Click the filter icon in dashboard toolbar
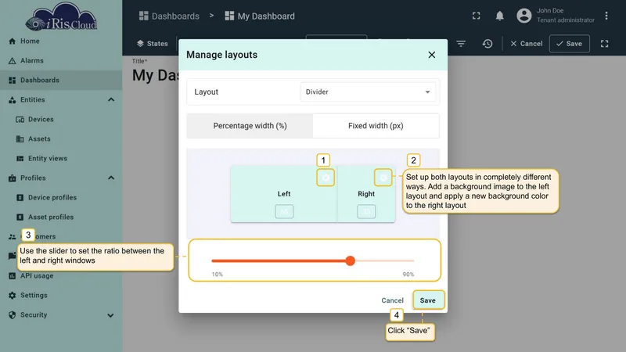 461,44
